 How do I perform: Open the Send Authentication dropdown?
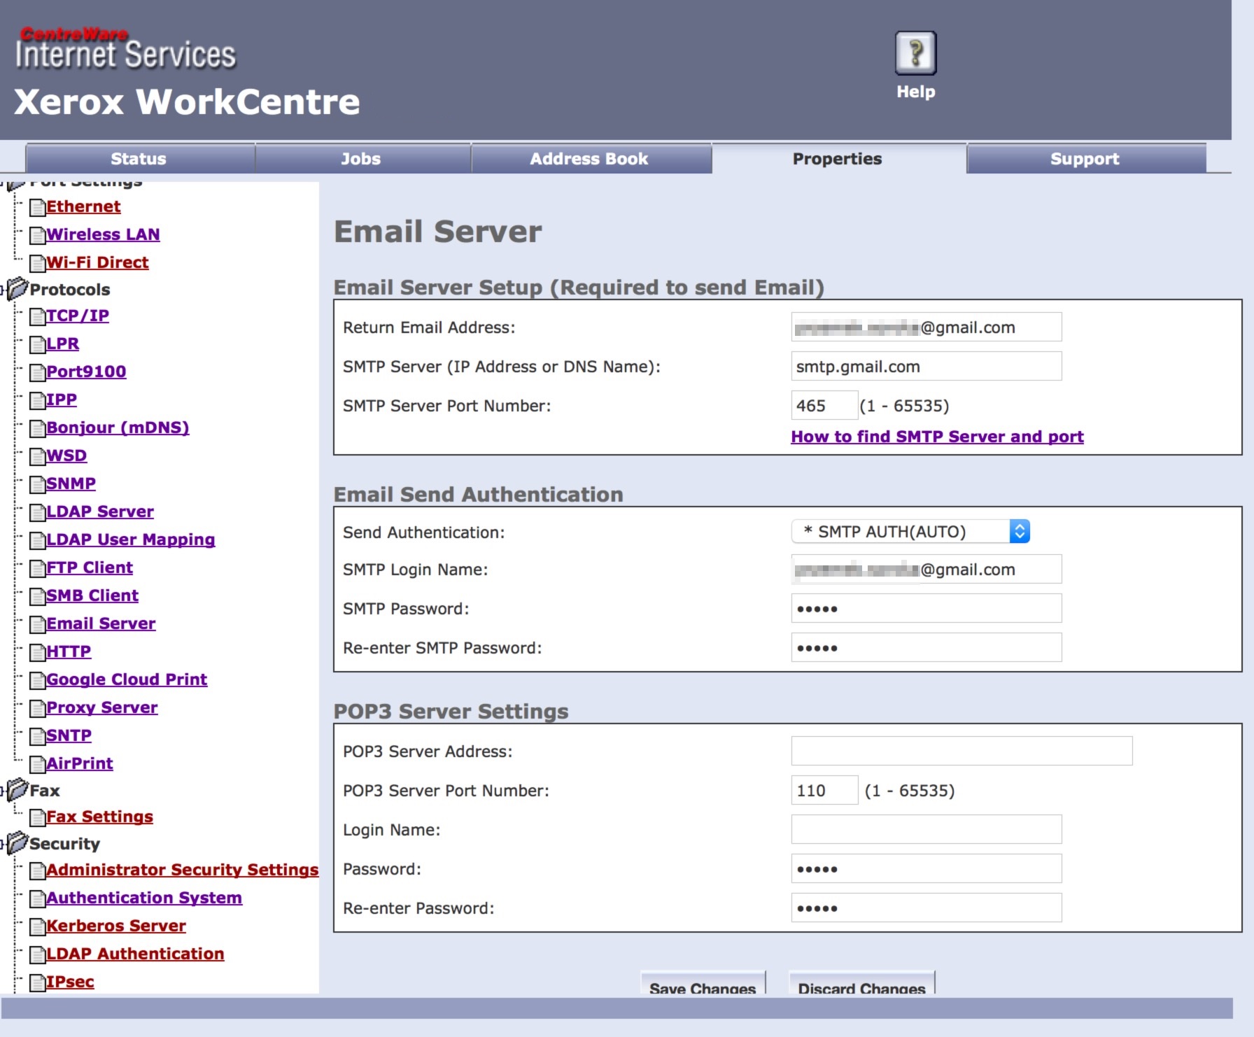[x=910, y=532]
